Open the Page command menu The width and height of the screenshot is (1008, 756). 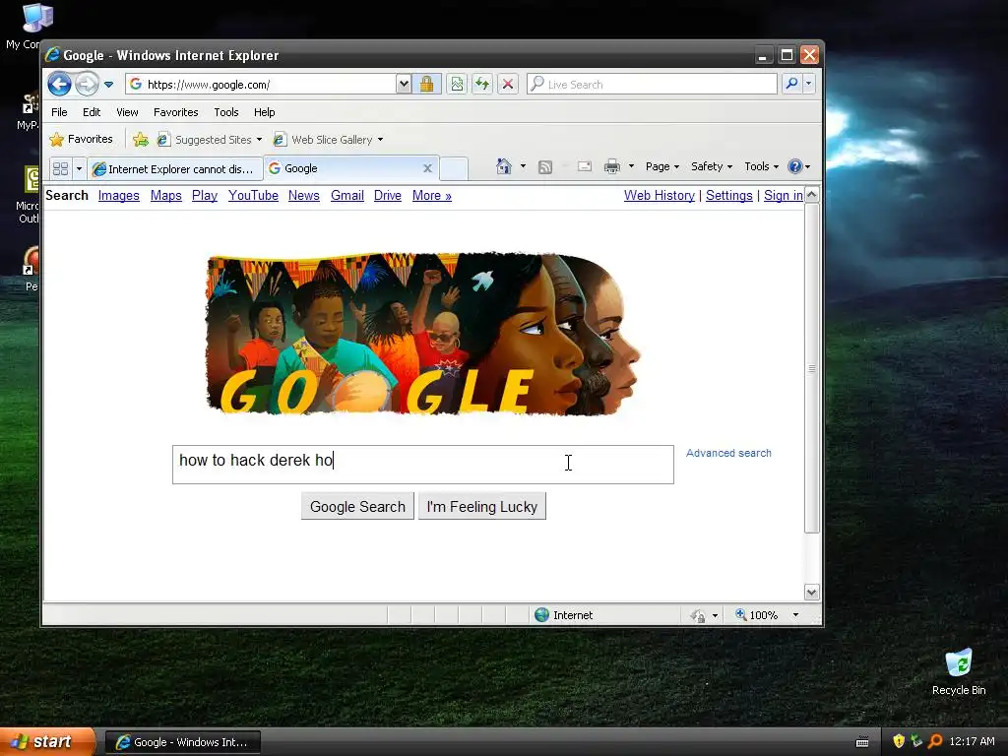[x=662, y=166]
